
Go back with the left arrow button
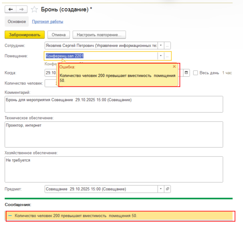pyautogui.click(x=11, y=9)
